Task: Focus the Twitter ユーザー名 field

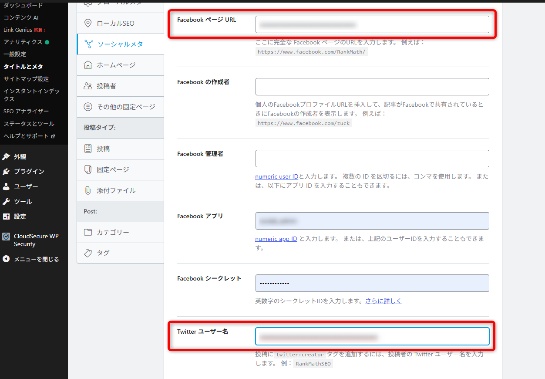Action: 372,336
